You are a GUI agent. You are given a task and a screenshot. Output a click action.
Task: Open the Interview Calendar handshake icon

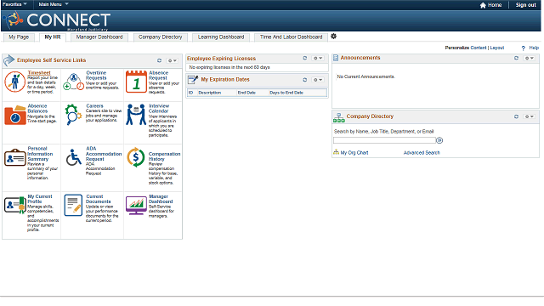pyautogui.click(x=136, y=115)
